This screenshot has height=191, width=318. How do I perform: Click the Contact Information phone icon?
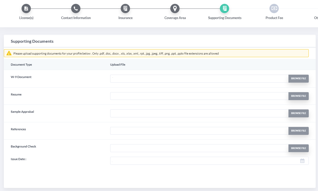pyautogui.click(x=76, y=8)
